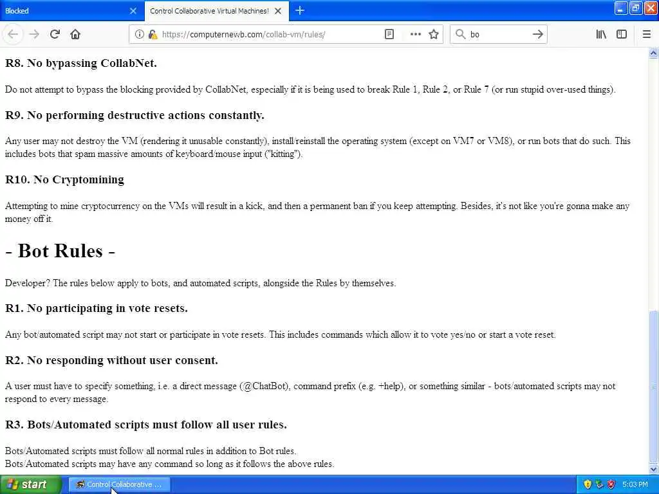
Task: Open the Firefox hamburger menu
Action: click(x=647, y=35)
